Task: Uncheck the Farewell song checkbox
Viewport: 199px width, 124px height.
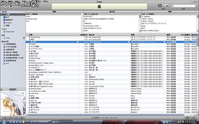Action: tap(30, 37)
